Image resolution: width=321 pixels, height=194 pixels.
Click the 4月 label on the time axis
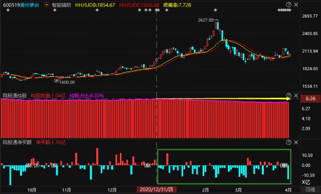pyautogui.click(x=288, y=190)
